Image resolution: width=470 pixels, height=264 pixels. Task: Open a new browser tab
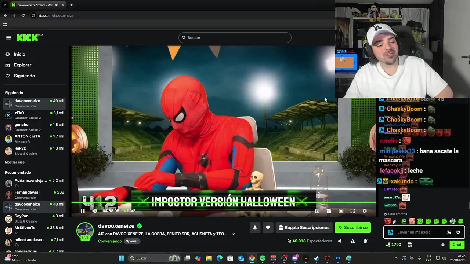pyautogui.click(x=71, y=5)
